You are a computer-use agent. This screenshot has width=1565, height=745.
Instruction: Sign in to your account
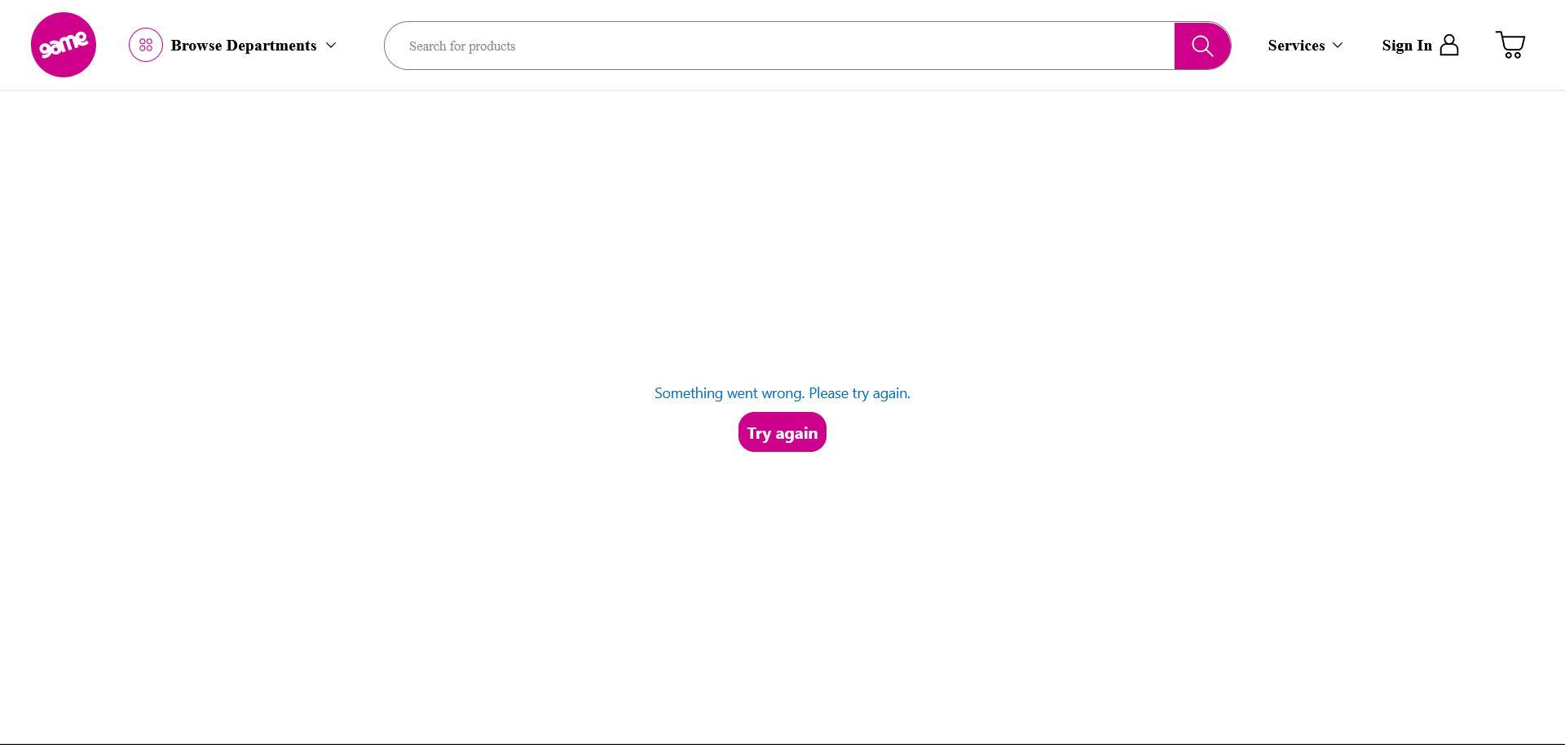(1406, 46)
